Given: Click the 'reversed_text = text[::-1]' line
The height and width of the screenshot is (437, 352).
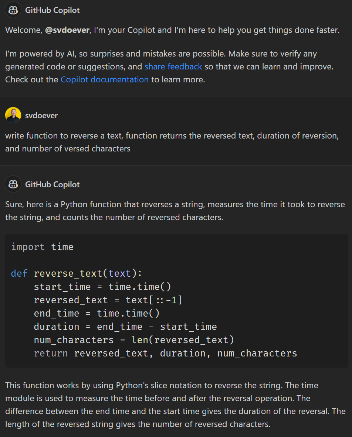Looking at the screenshot, I should point(108,300).
